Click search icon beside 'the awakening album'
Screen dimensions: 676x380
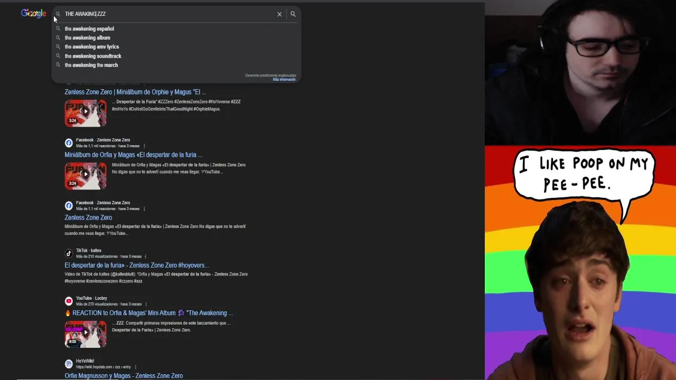click(58, 37)
